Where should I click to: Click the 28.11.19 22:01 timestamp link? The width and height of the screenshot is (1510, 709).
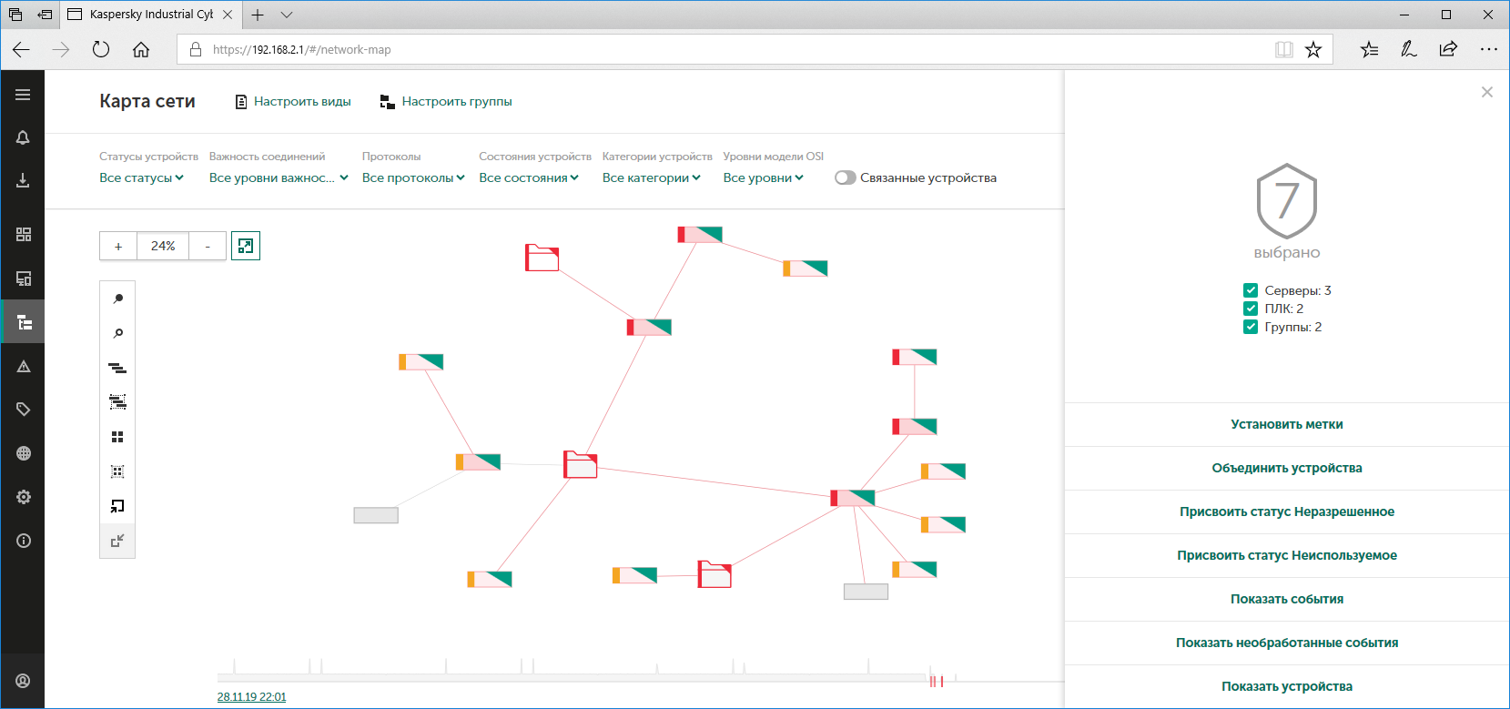click(251, 697)
